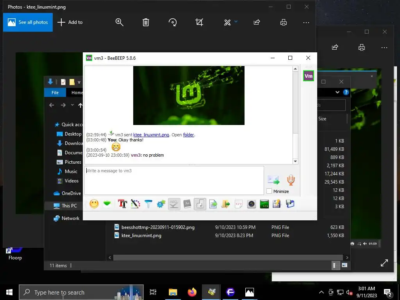Pick font color with the pencil palette icon
This screenshot has width=400, height=300.
pyautogui.click(x=136, y=204)
